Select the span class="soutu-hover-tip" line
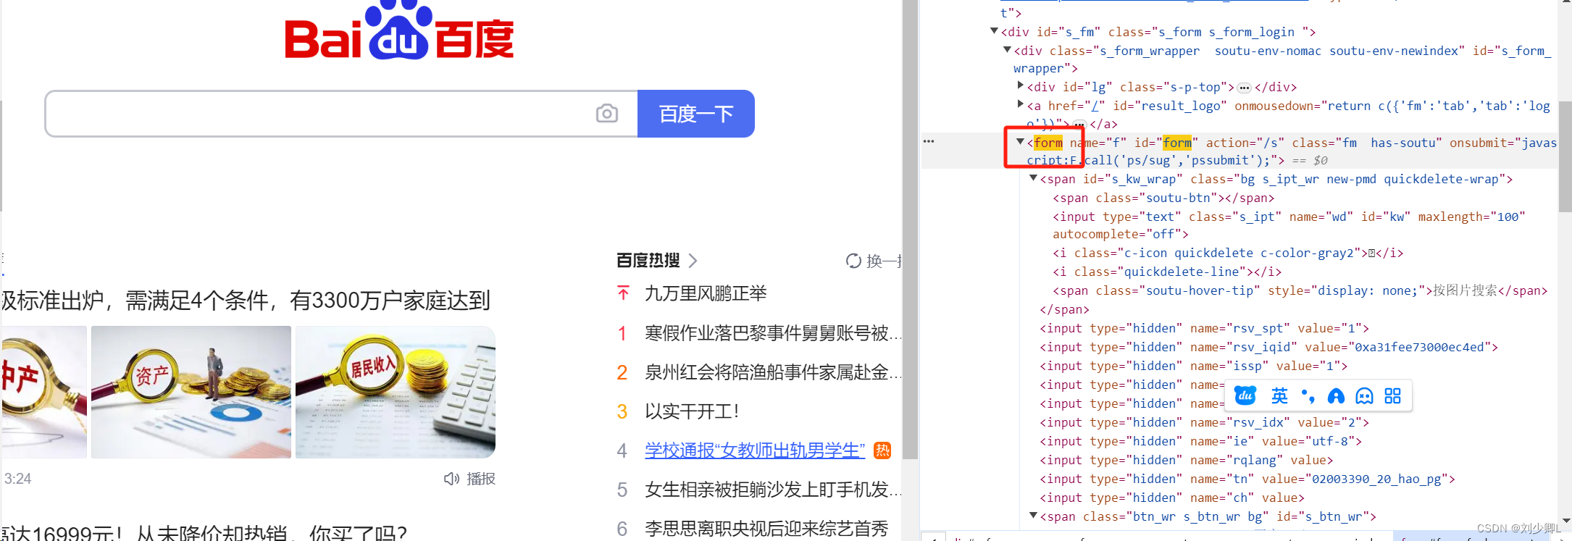The width and height of the screenshot is (1572, 541). 1300,290
